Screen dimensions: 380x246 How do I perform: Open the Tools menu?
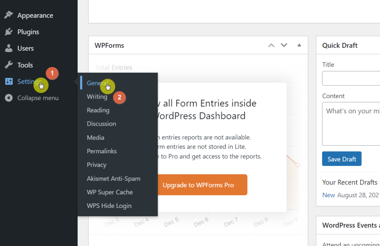(x=25, y=65)
